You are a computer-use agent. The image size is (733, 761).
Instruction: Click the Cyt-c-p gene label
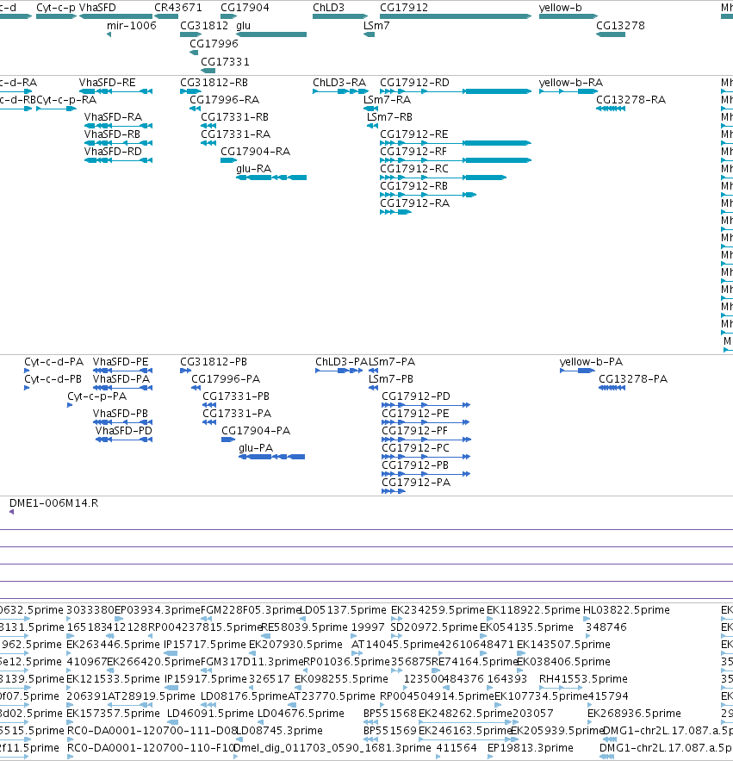(56, 8)
